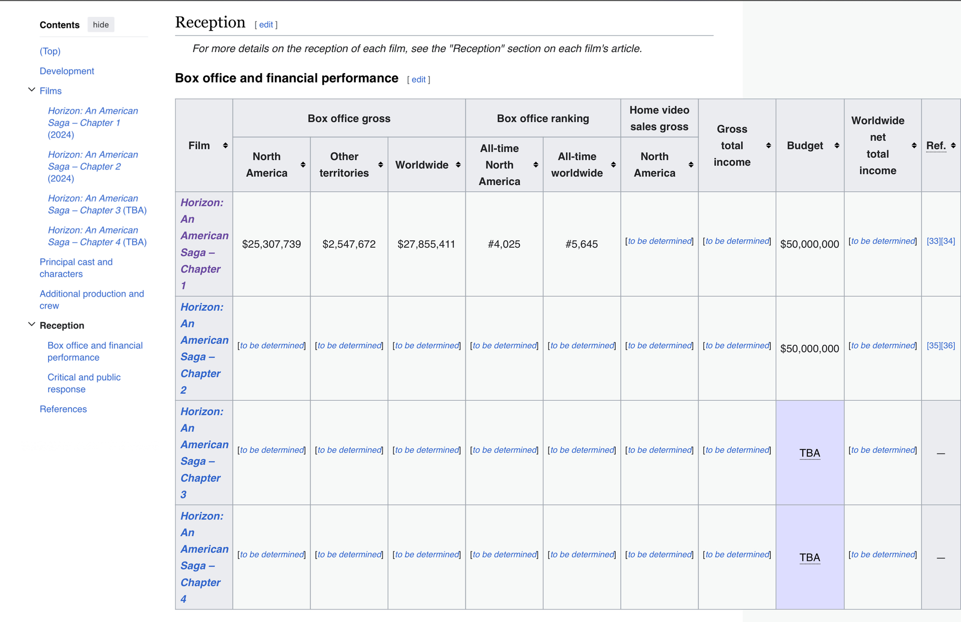This screenshot has width=961, height=622.
Task: Click Chapter 1 home video 'to be determined'
Action: coord(660,241)
